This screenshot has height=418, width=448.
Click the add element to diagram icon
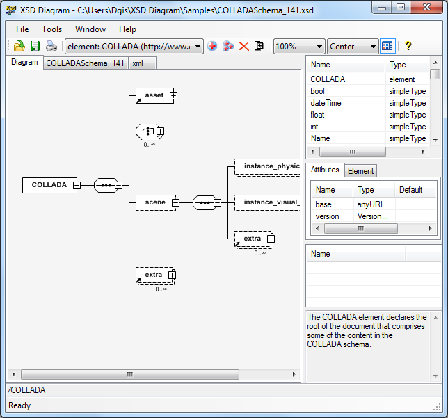pos(212,47)
